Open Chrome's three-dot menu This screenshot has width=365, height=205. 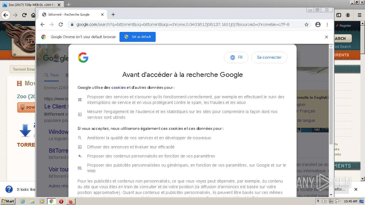[327, 24]
